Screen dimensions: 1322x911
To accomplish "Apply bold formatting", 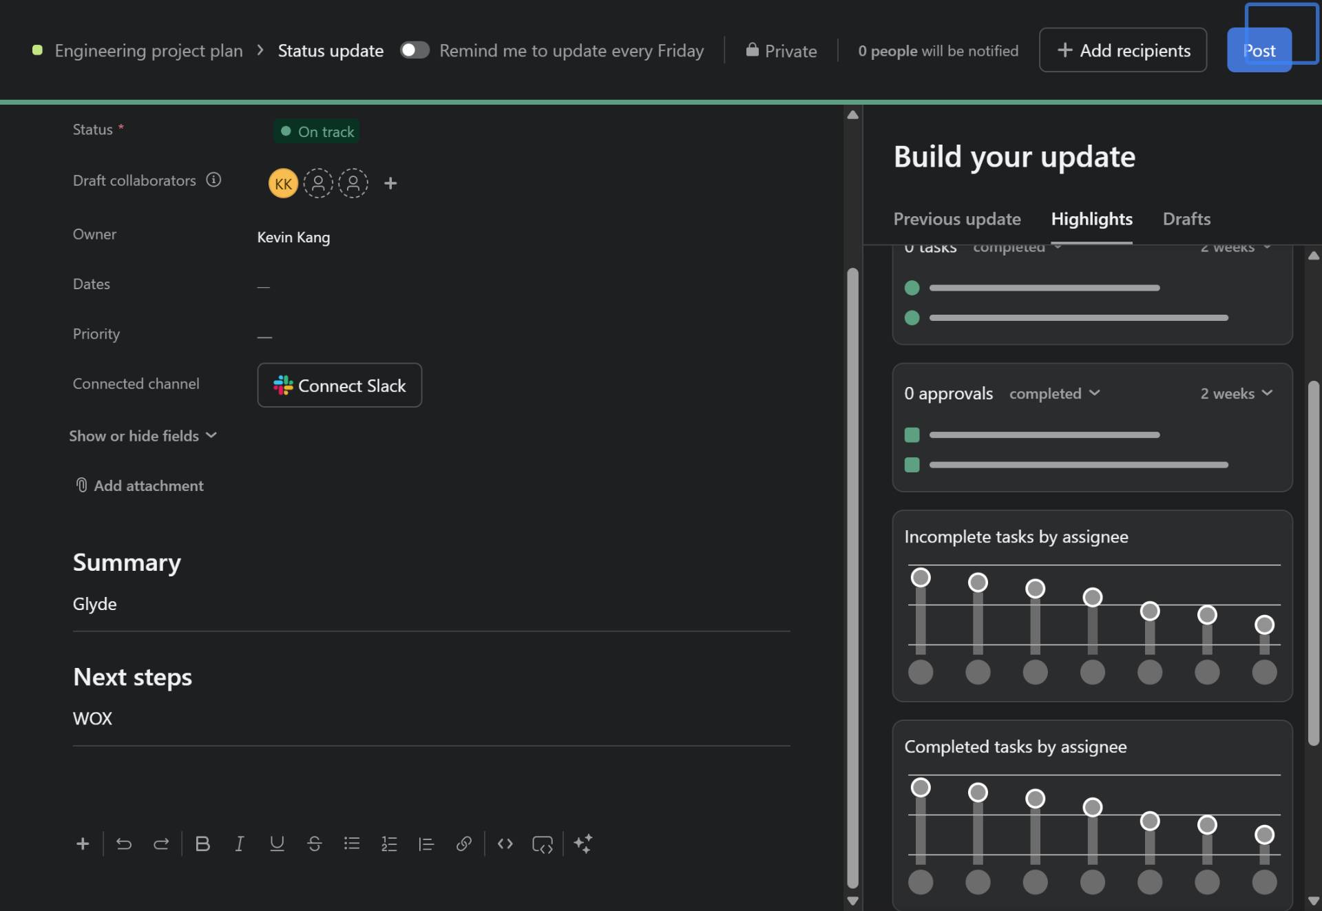I will click(202, 844).
